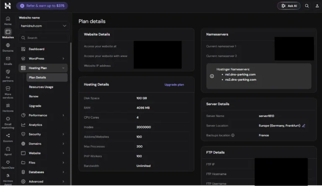Click the Inodes value 2000000
Screen dimensions: 322x186
point(143,127)
